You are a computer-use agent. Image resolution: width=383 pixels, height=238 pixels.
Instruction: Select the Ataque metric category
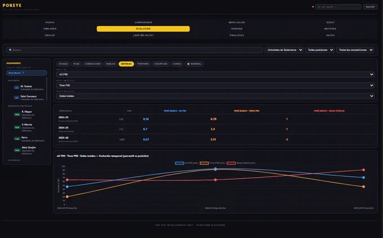(x=63, y=64)
